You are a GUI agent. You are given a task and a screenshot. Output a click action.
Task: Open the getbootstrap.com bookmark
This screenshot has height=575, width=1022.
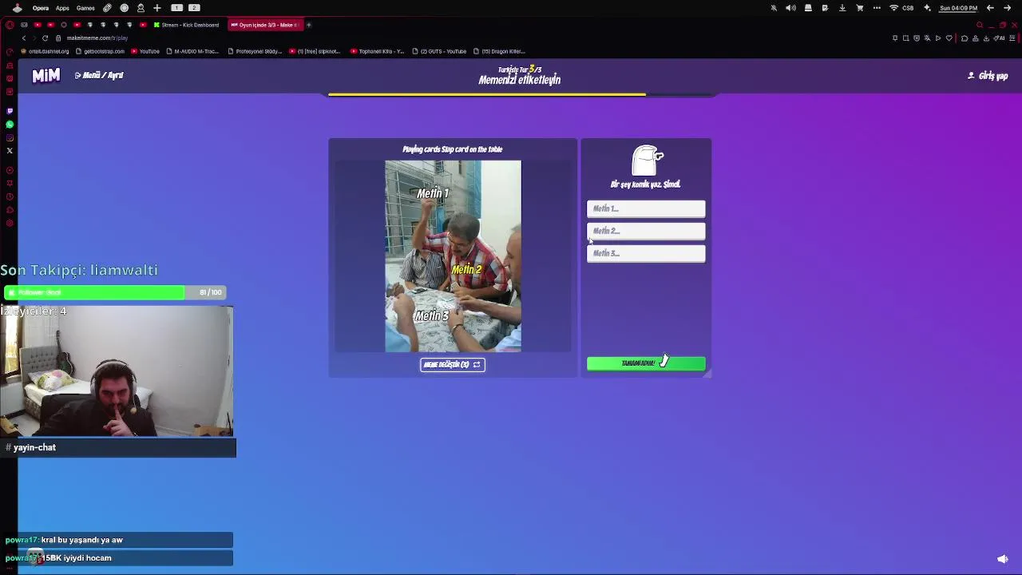(x=101, y=51)
